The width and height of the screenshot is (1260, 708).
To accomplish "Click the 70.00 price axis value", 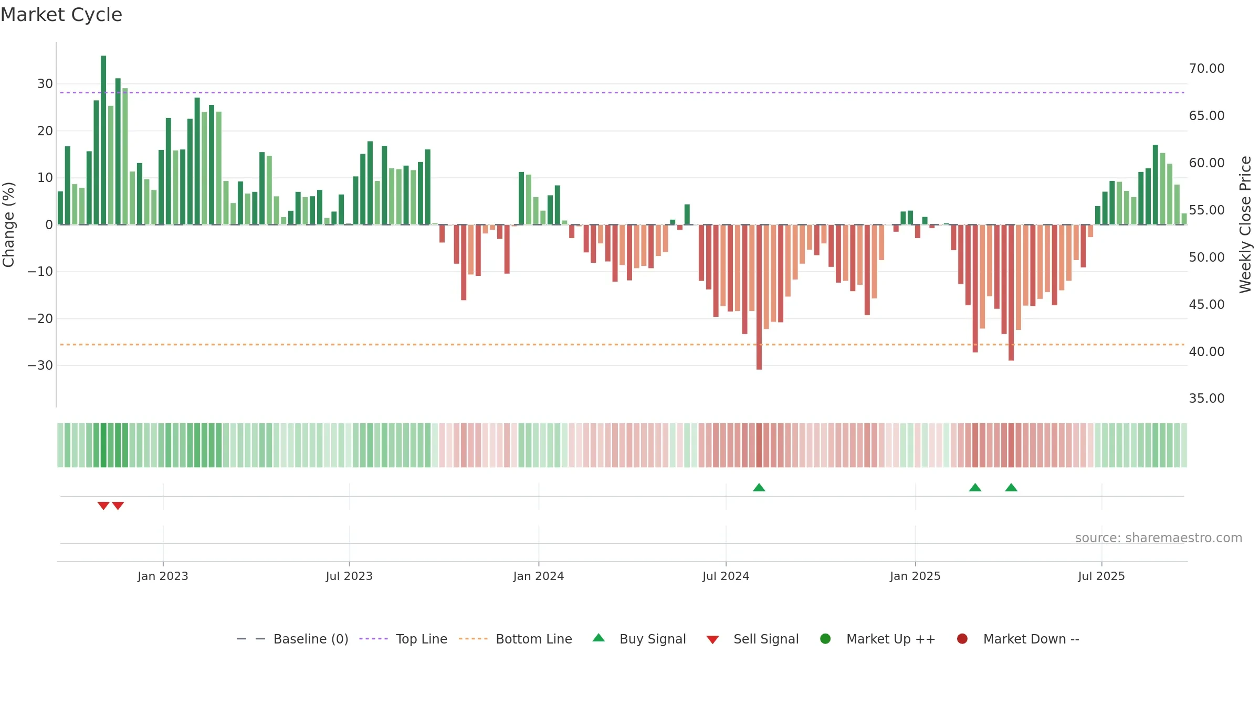I will [1206, 69].
